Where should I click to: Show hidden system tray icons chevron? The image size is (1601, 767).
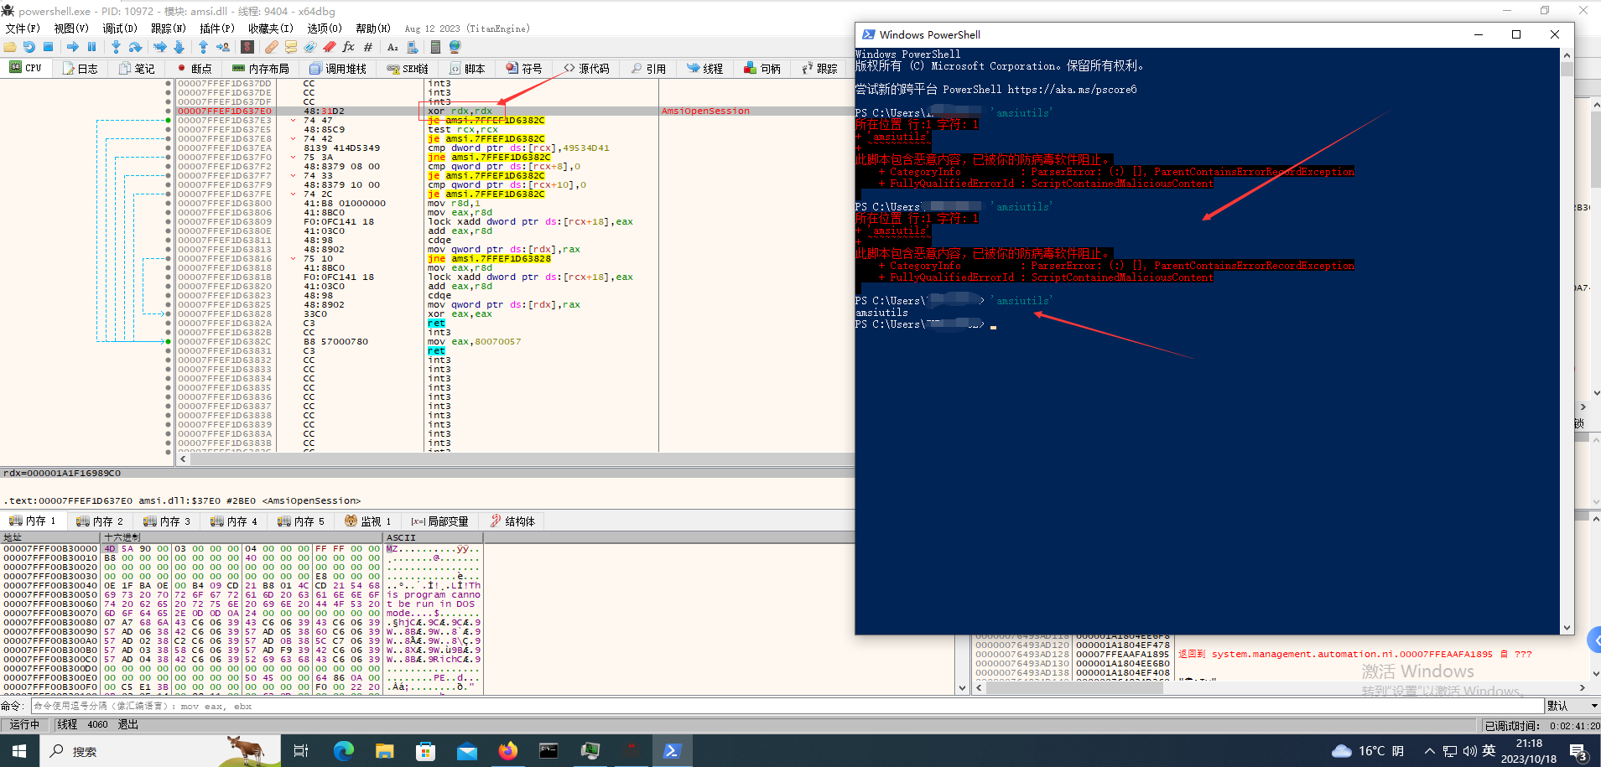(1429, 751)
